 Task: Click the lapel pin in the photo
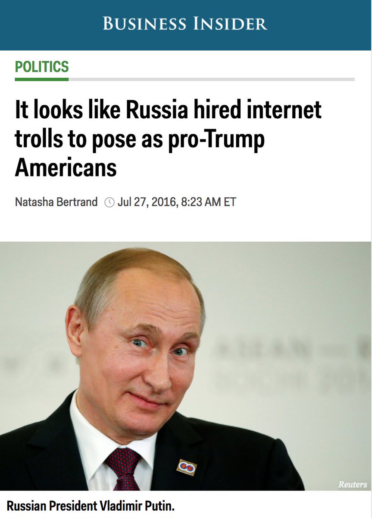pyautogui.click(x=187, y=467)
